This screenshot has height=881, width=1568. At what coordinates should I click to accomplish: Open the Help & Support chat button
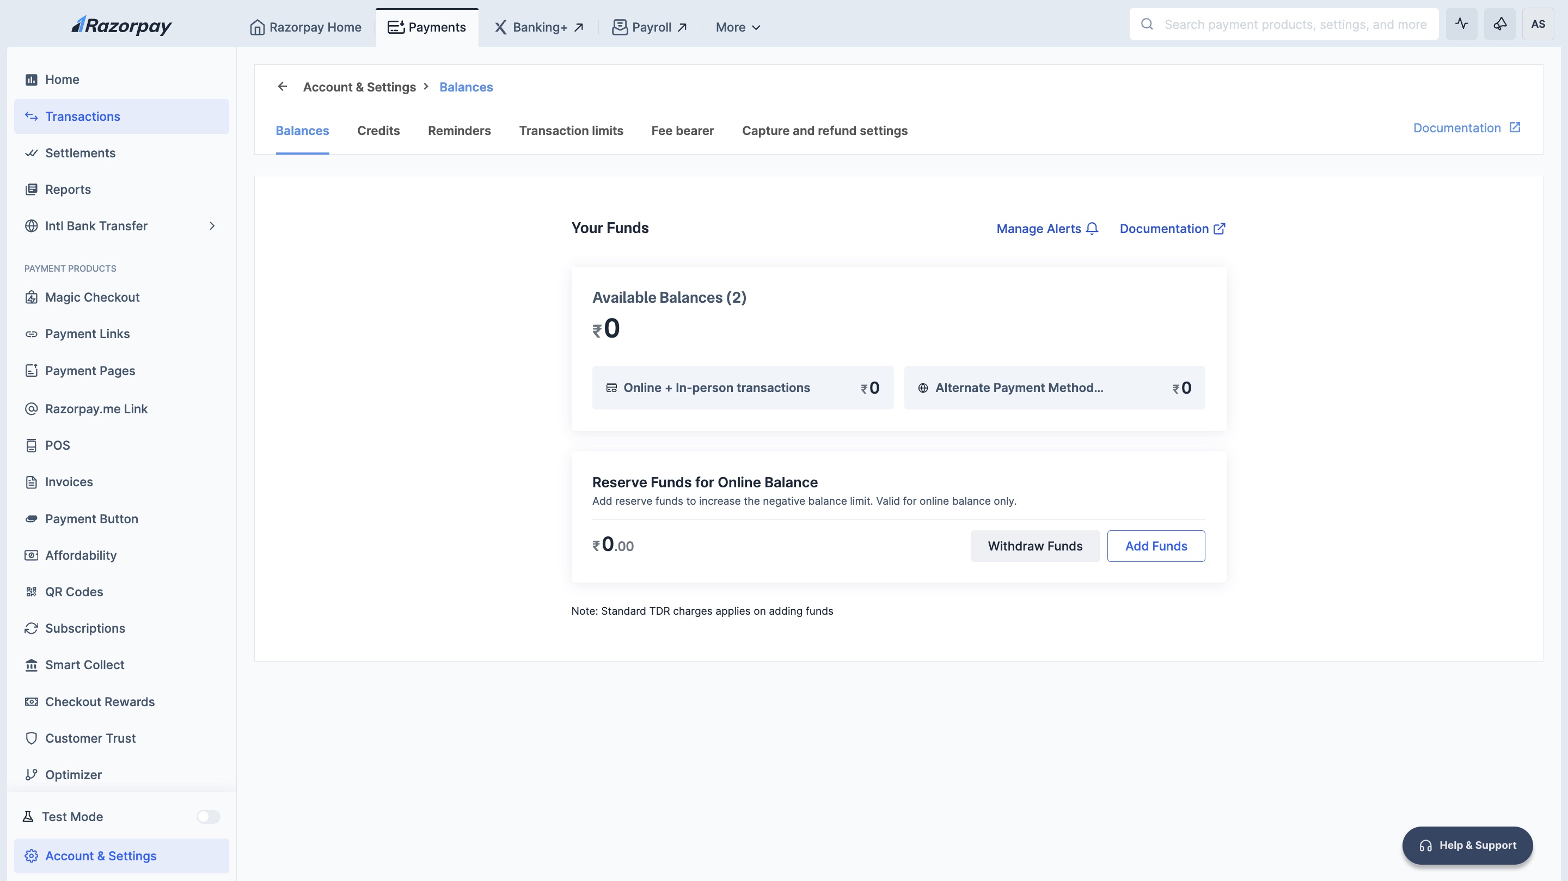click(x=1468, y=845)
